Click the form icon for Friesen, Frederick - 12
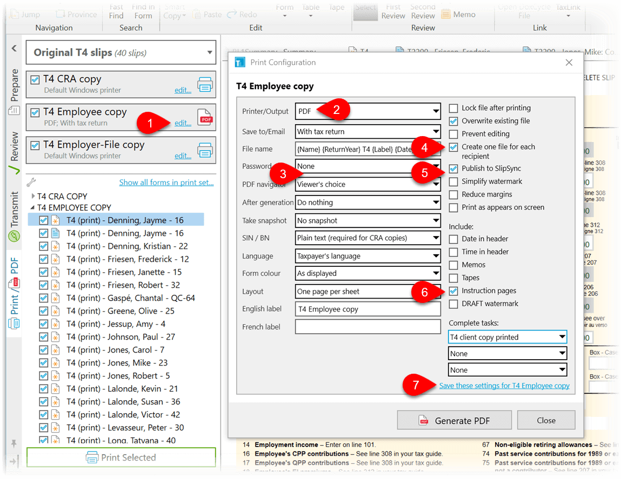Viewport: 621px width, 479px height. tap(56, 259)
